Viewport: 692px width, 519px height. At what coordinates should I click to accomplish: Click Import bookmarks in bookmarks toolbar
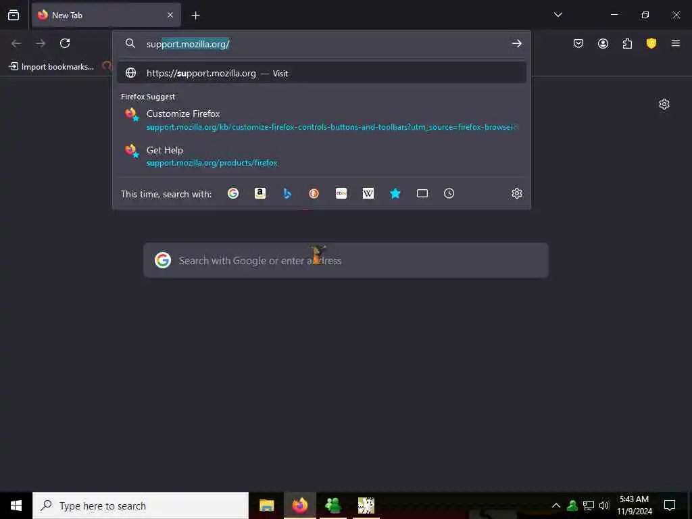tap(51, 67)
